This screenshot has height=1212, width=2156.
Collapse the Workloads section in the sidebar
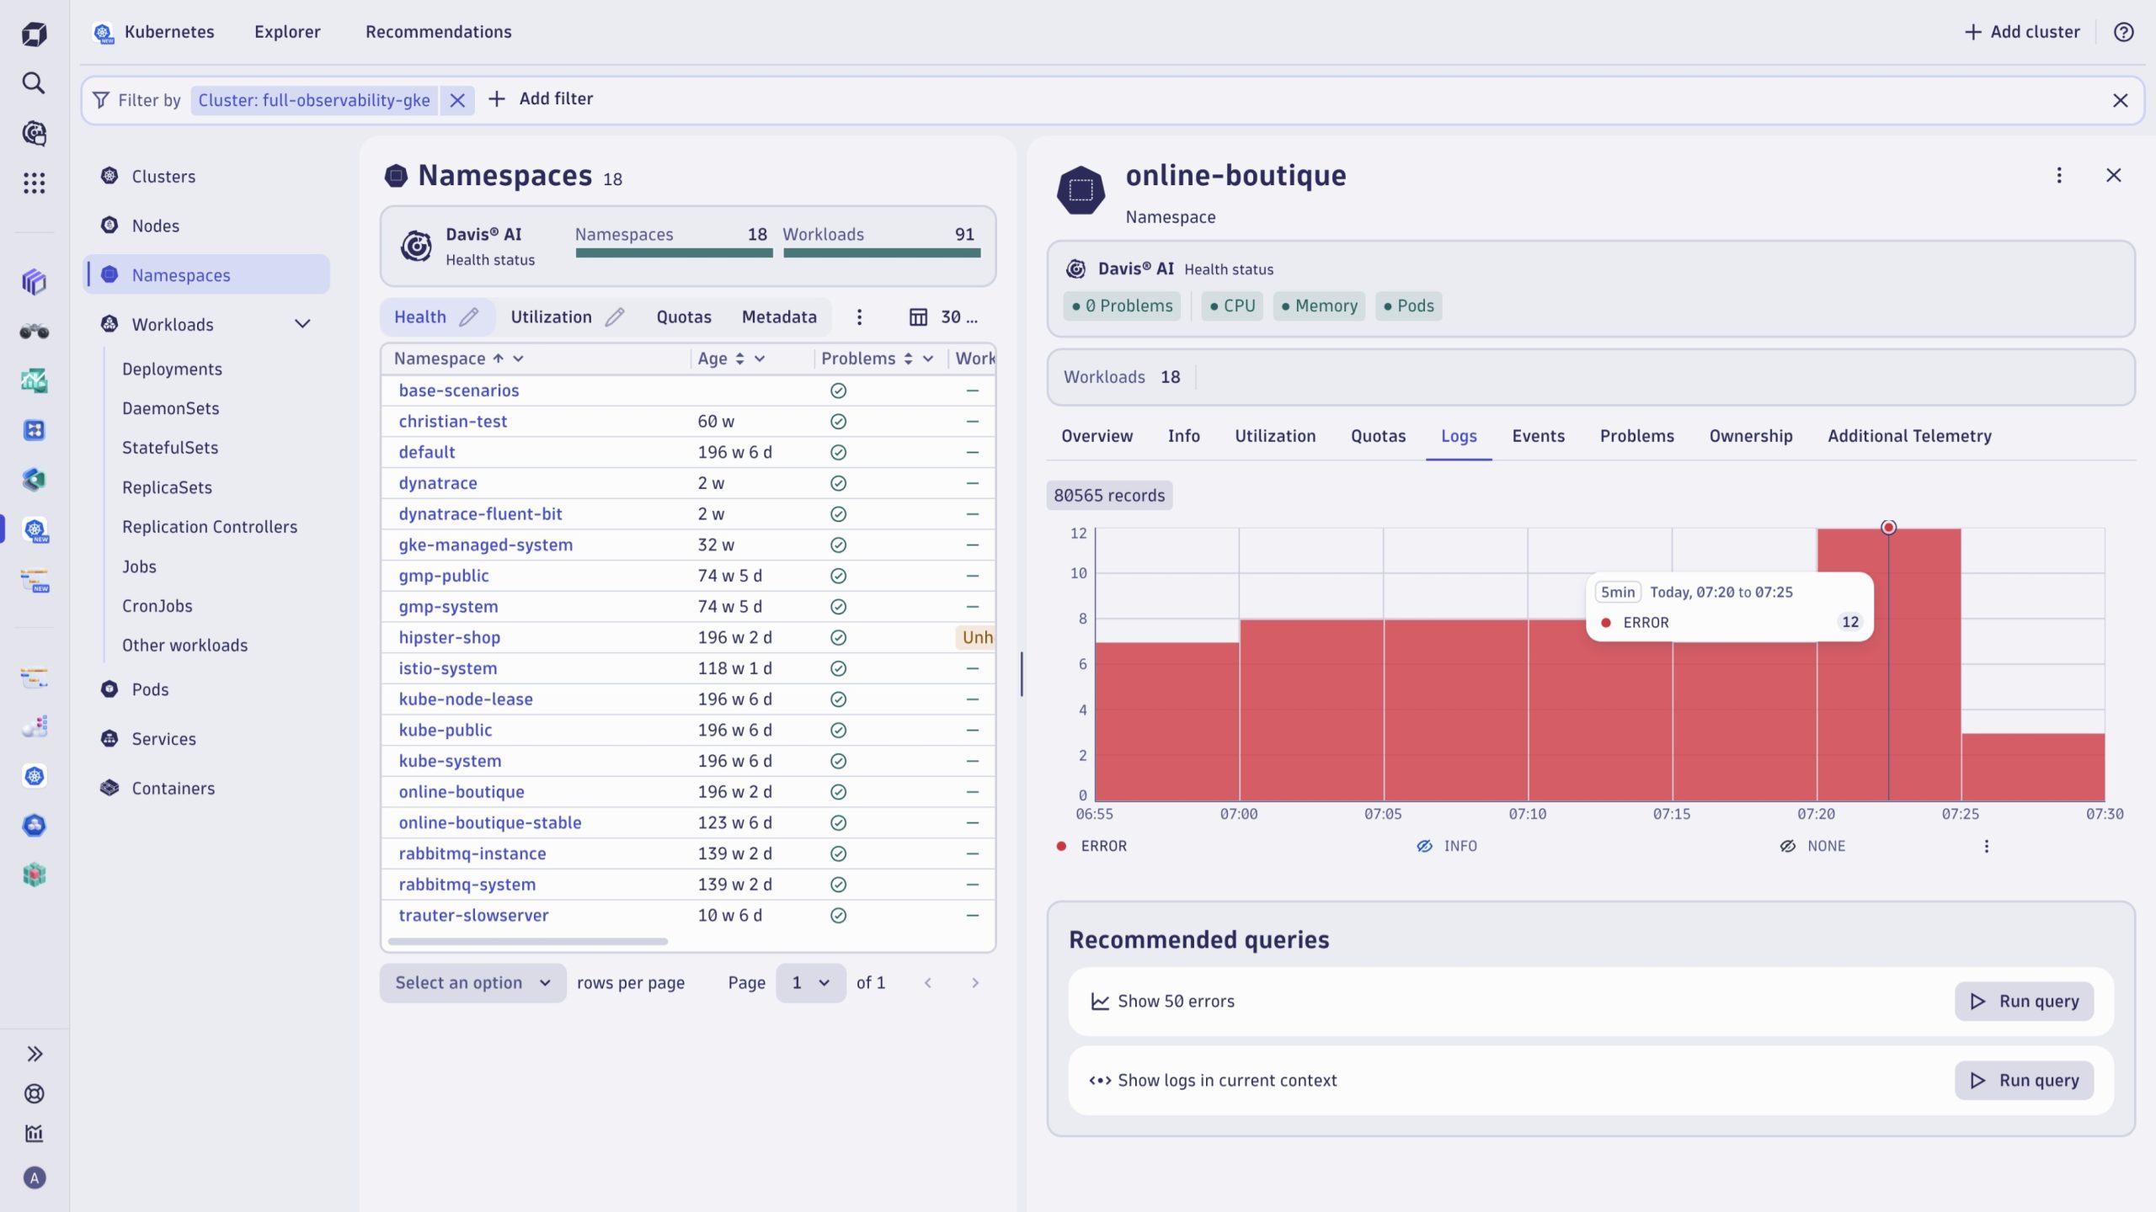(x=303, y=324)
